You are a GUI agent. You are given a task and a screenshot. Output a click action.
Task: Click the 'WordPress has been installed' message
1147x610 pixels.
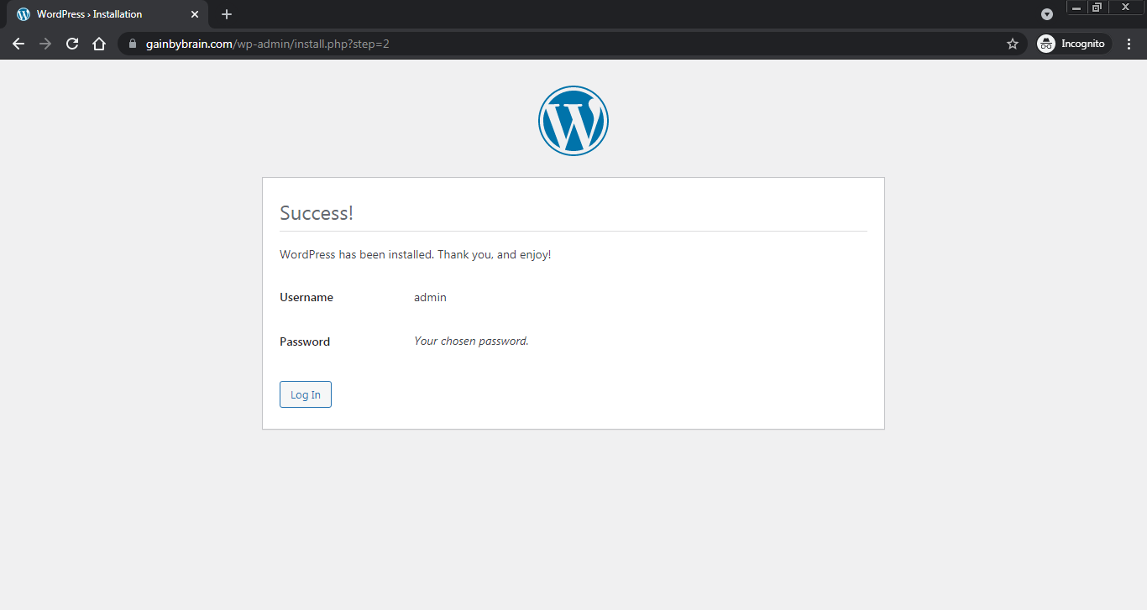click(416, 254)
